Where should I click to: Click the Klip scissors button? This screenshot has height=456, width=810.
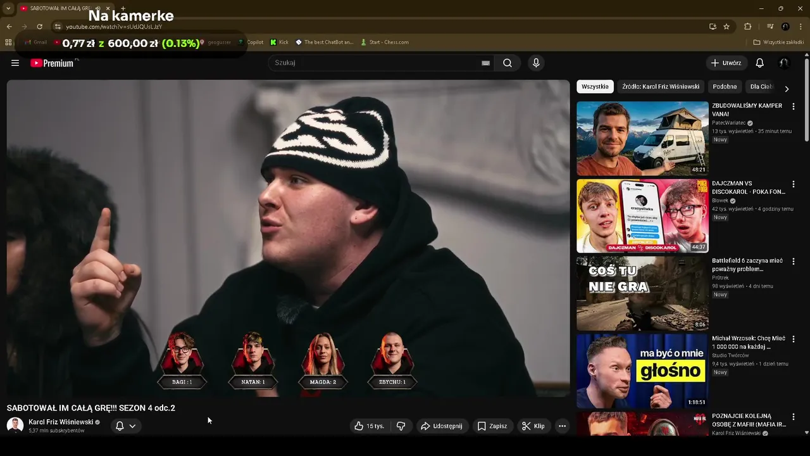[533, 426]
